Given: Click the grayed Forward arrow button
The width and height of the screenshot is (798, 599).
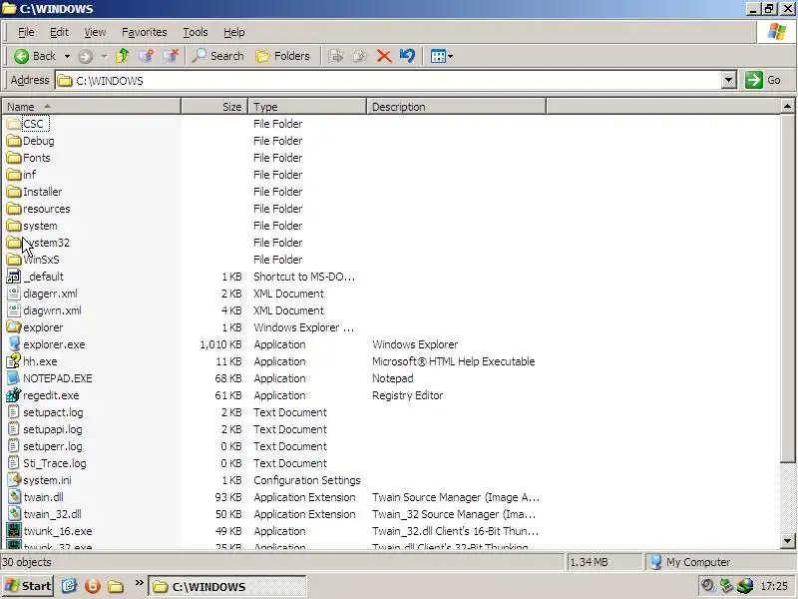Looking at the screenshot, I should point(85,56).
